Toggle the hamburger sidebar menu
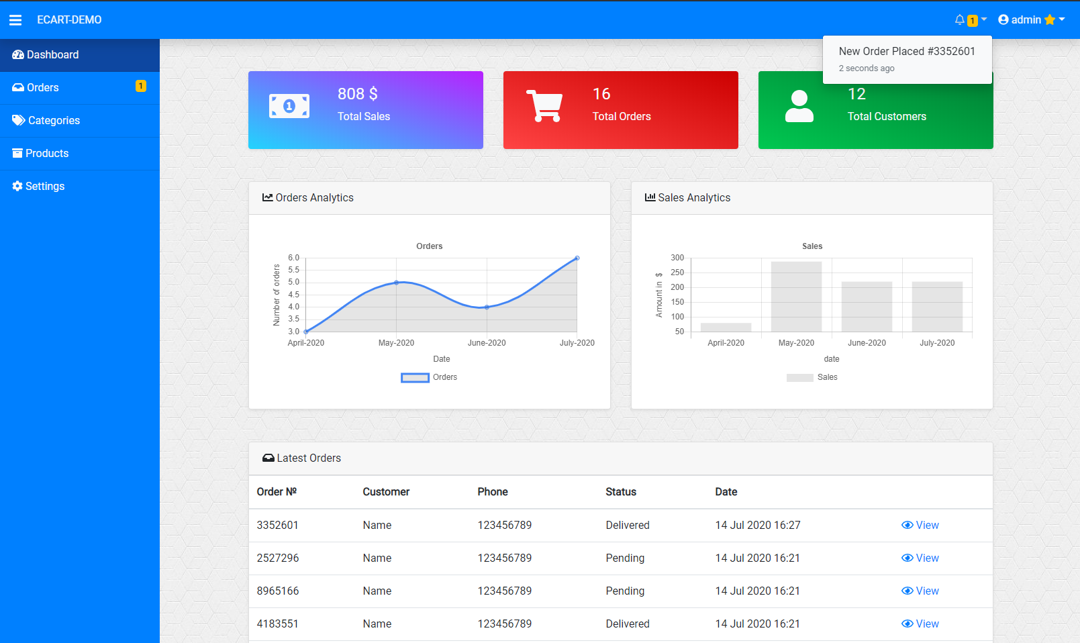The height and width of the screenshot is (643, 1080). coord(15,20)
